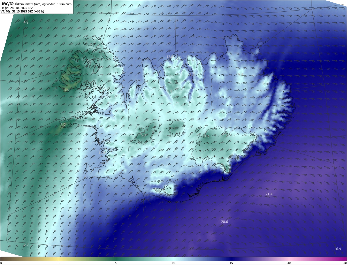347x265 pixels.
Task: Click the color scale tick labeled 0
Action: click(x=1, y=263)
